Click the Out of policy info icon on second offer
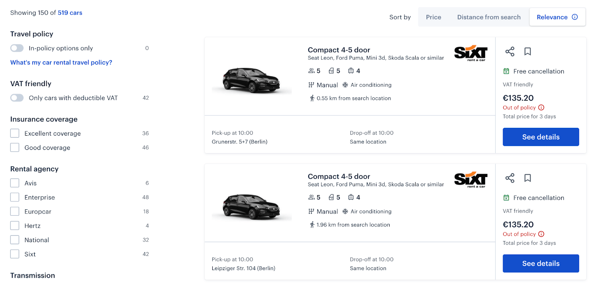 coord(541,234)
